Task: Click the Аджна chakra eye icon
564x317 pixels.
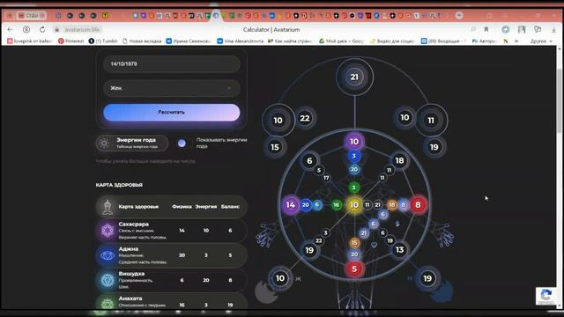Action: click(108, 255)
